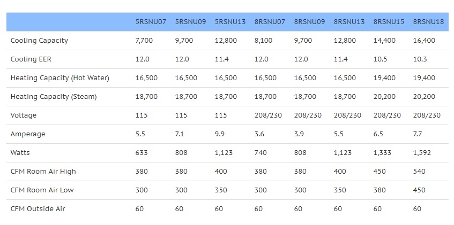The height and width of the screenshot is (225, 454).
Task: Click Heating Capacity (Hot Water) label
Action: pyautogui.click(x=59, y=78)
